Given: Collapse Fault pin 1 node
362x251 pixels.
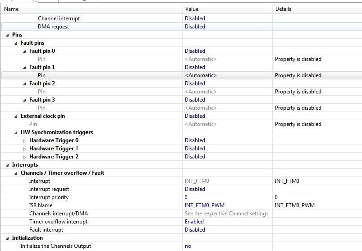Looking at the screenshot, I should [x=25, y=68].
